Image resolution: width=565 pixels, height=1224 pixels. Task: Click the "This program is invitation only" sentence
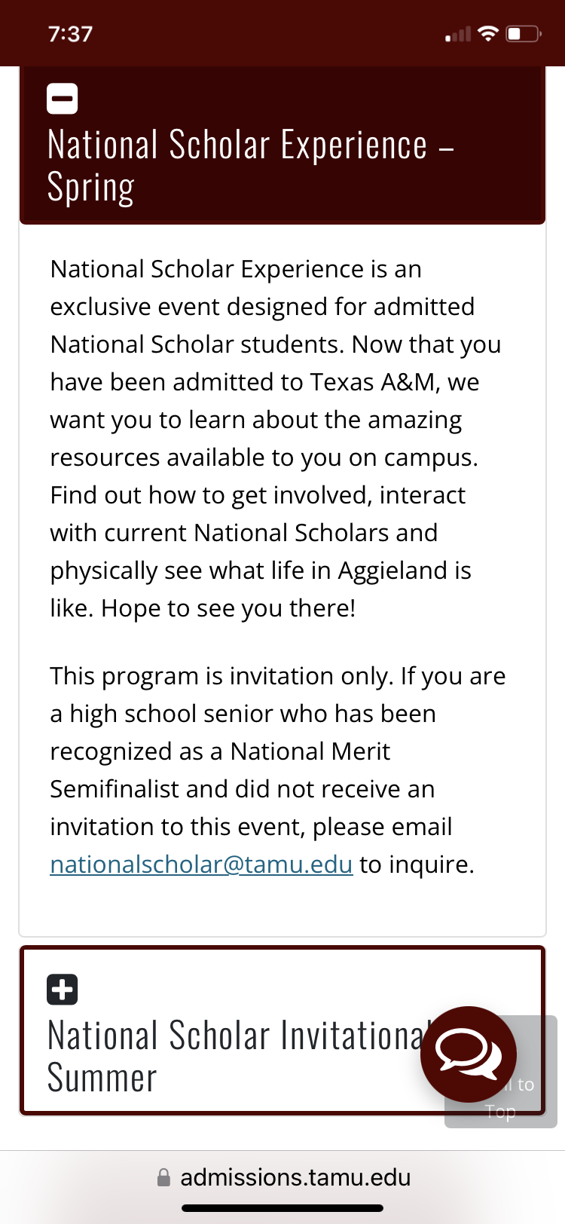221,676
